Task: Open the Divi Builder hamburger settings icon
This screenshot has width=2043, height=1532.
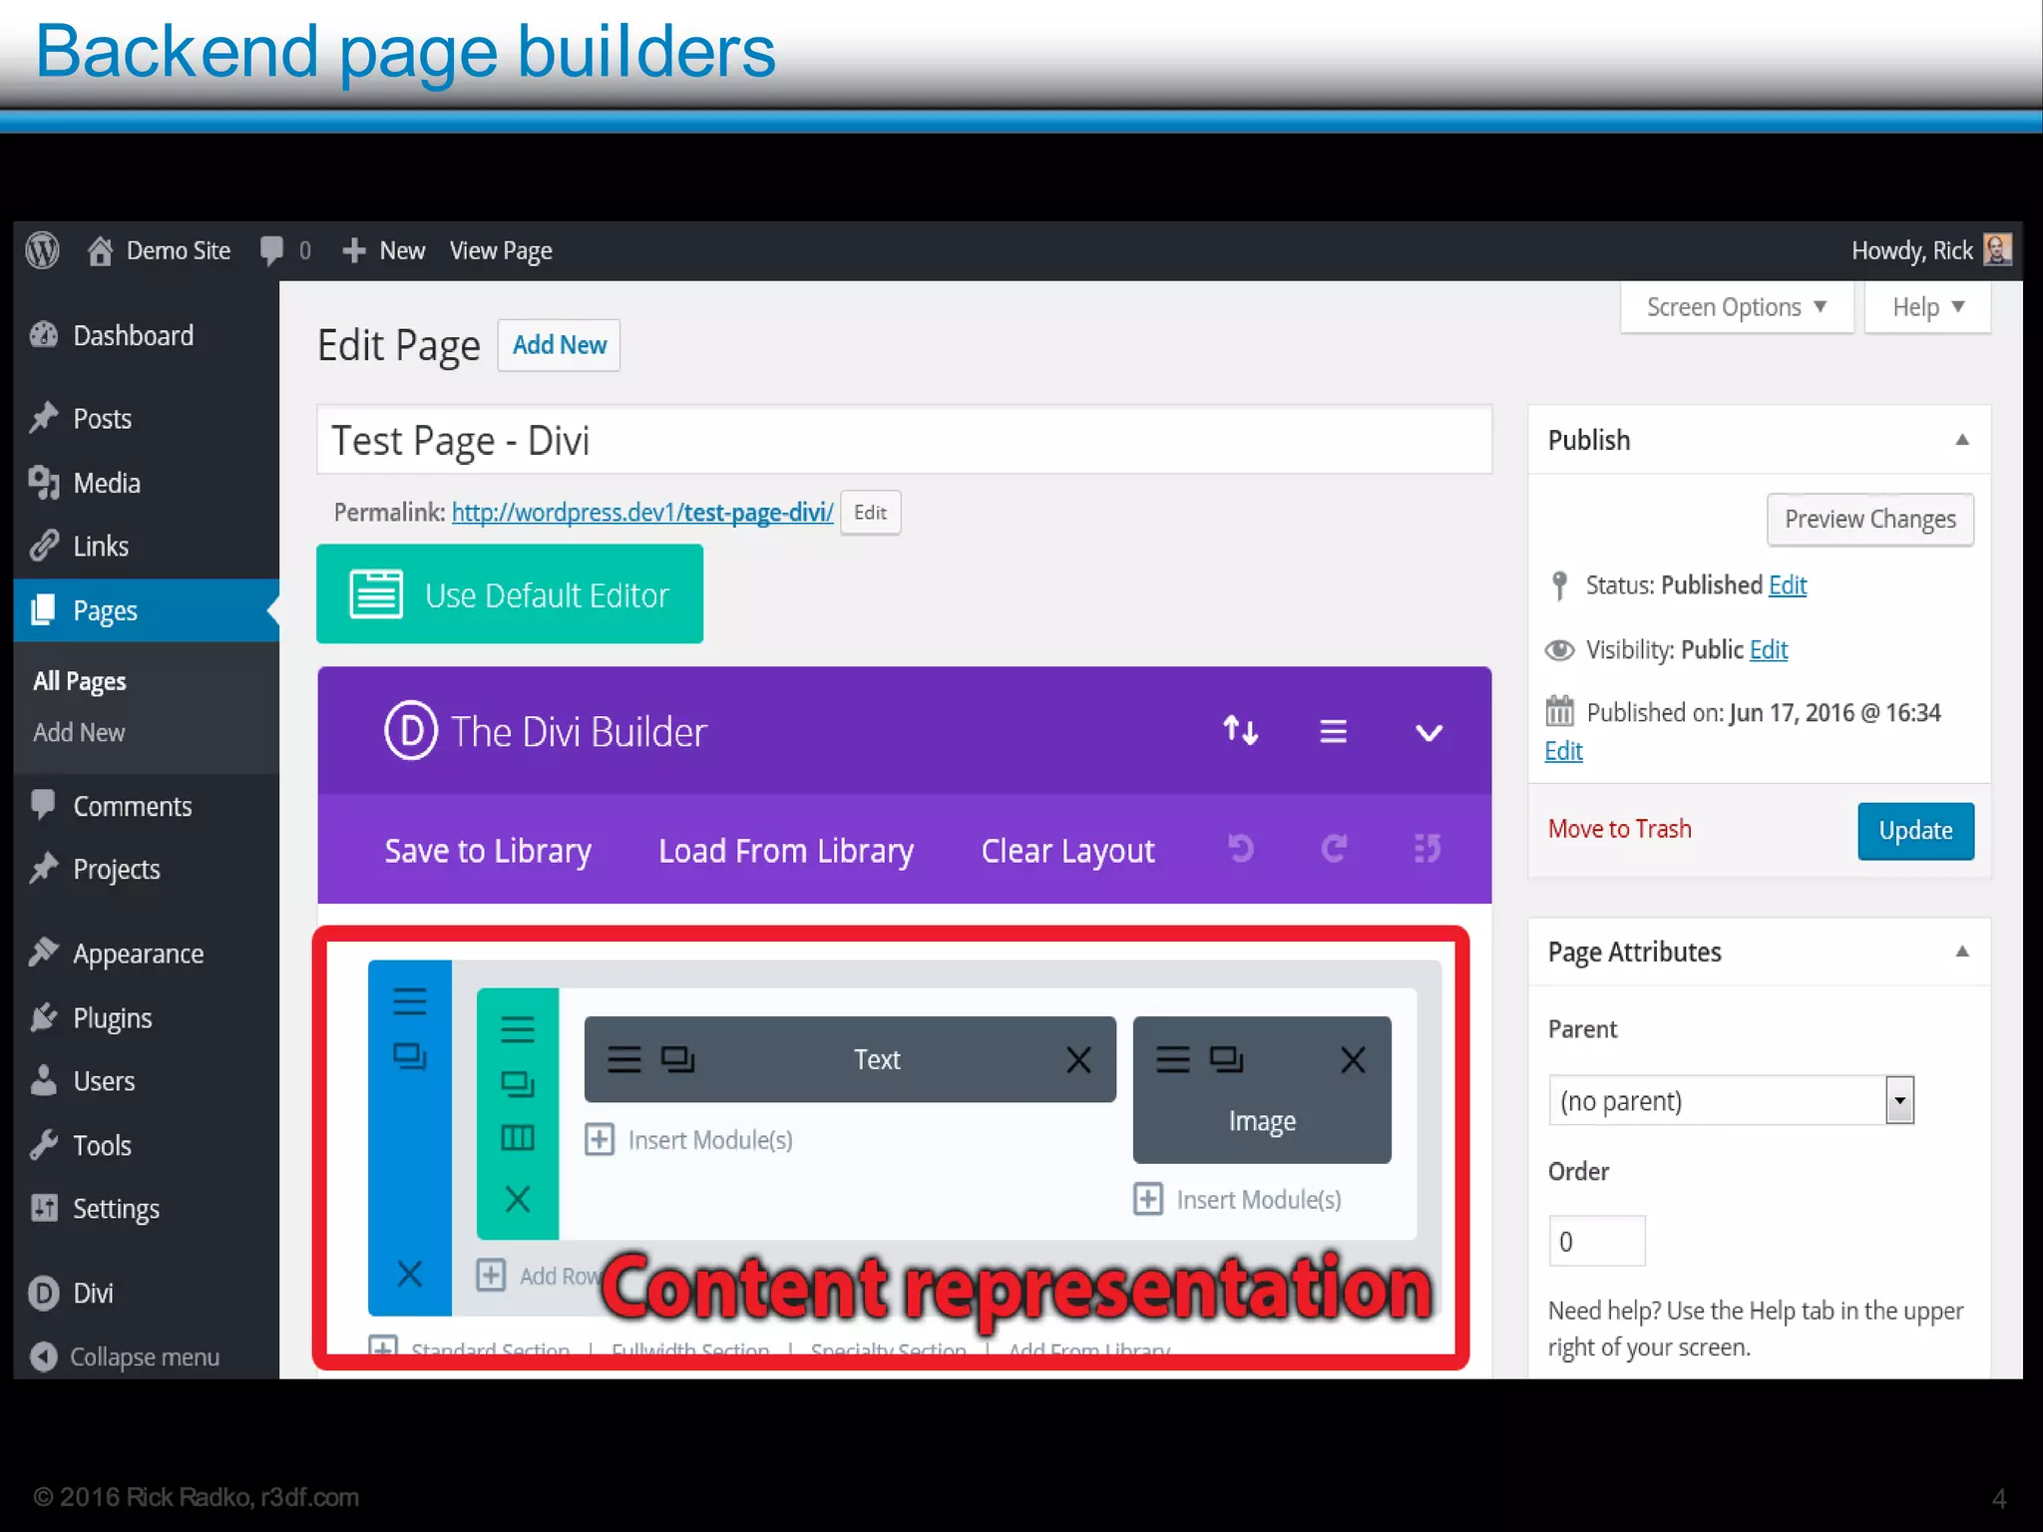Action: tap(1334, 732)
